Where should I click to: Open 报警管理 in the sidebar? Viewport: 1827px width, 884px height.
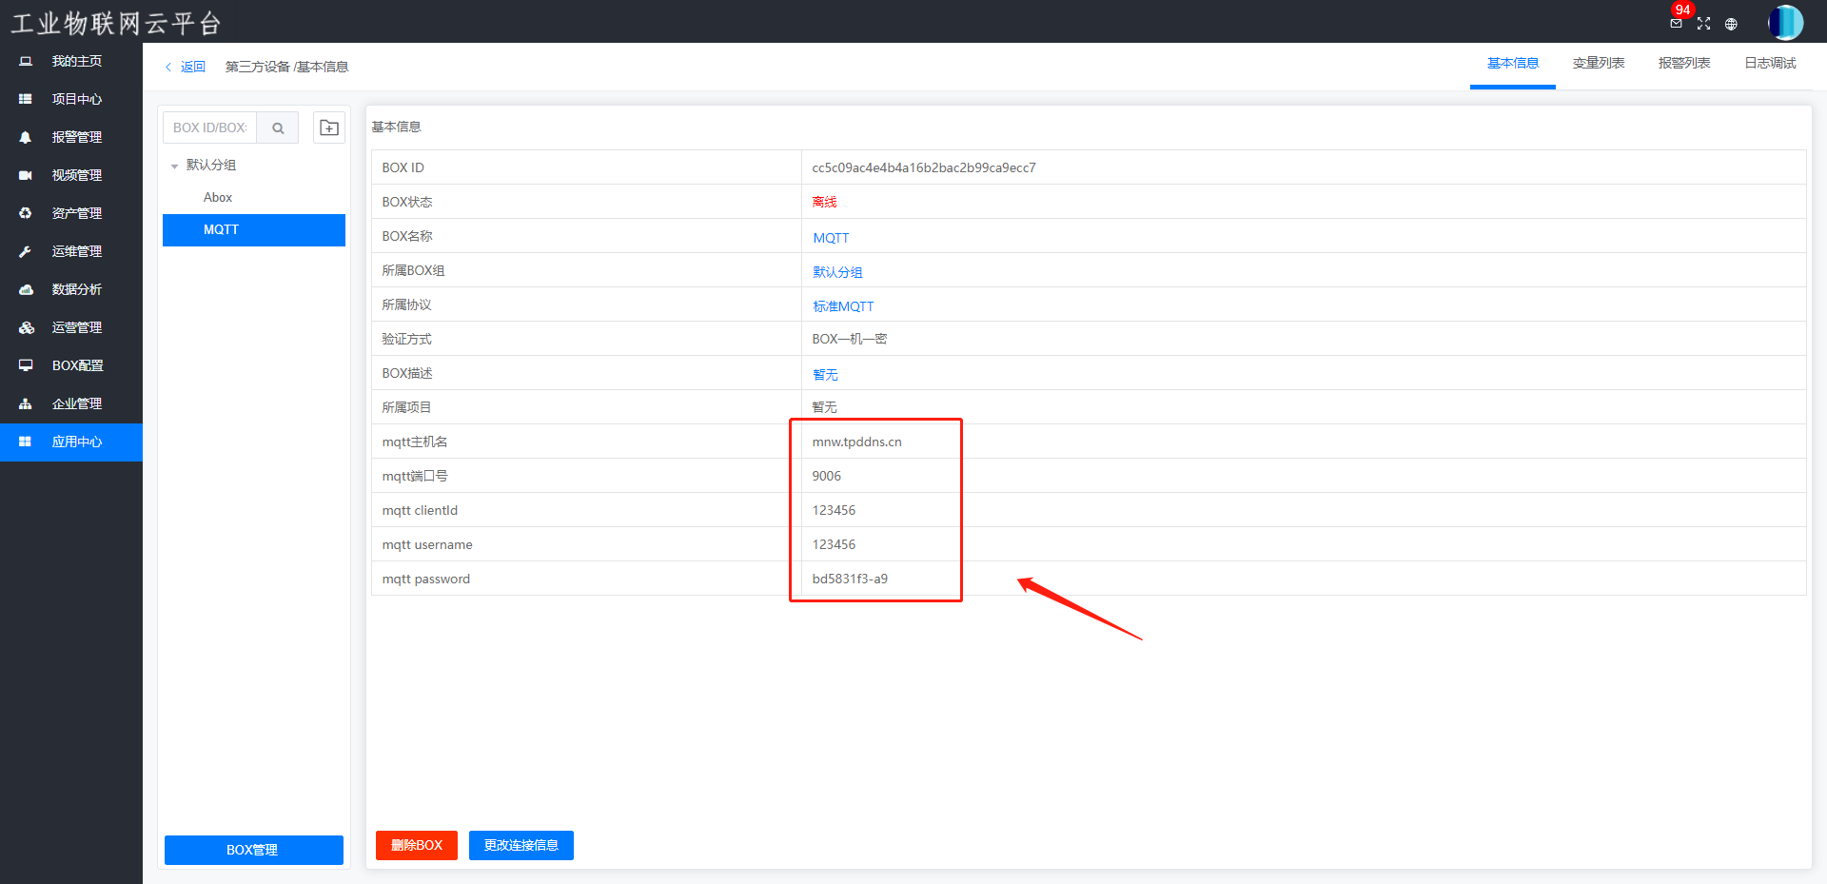click(76, 137)
